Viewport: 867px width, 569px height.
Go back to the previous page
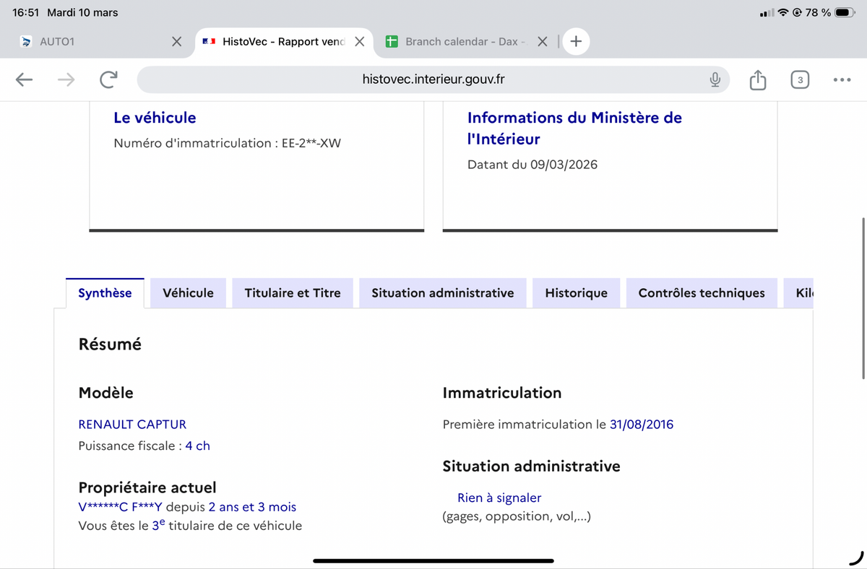point(24,79)
